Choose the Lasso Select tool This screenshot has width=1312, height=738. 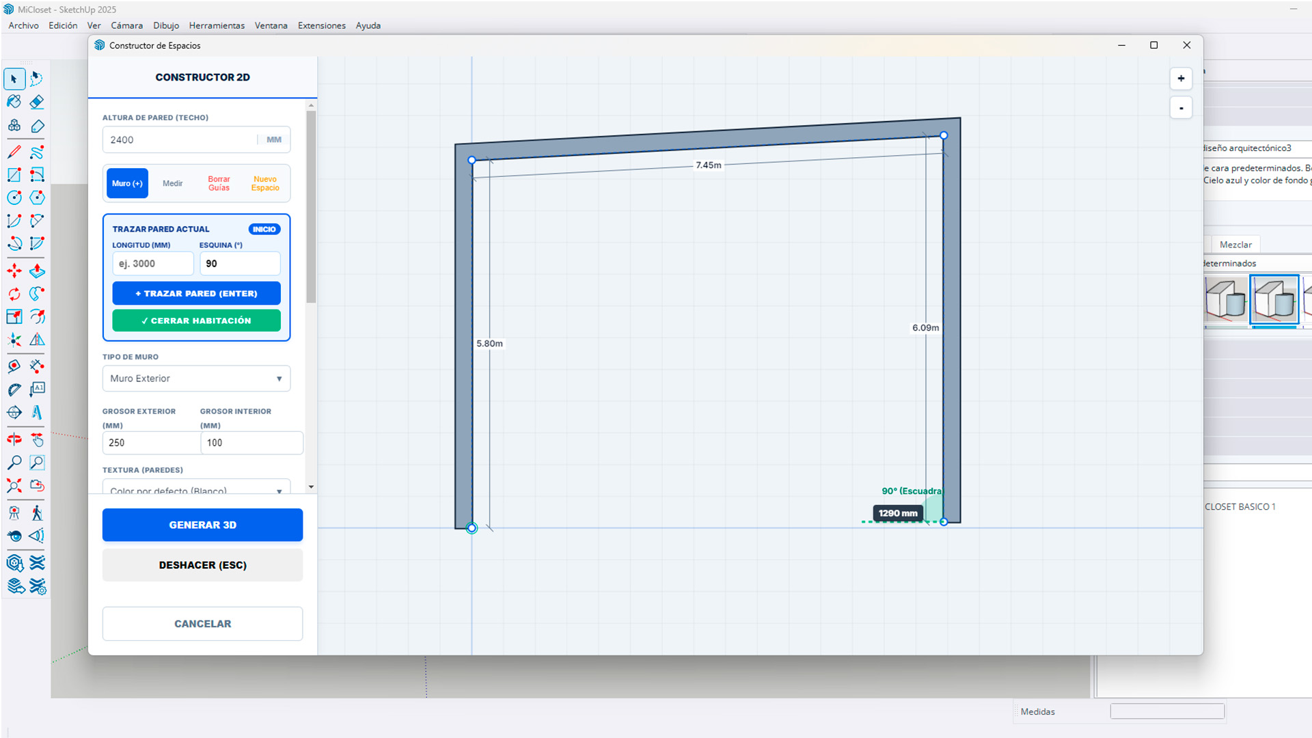tap(37, 79)
